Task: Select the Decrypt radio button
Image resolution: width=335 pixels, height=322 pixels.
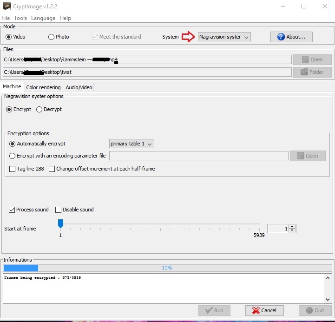Action: pyautogui.click(x=39, y=109)
